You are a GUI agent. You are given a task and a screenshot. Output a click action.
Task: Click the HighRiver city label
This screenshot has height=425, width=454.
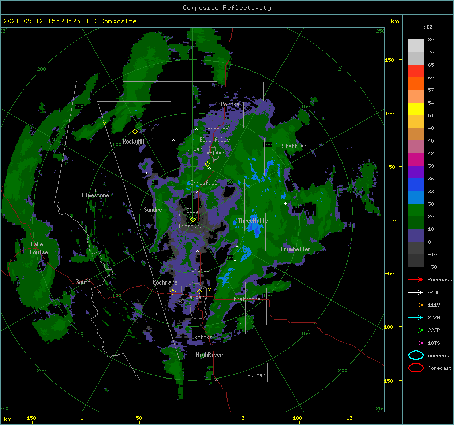point(209,355)
